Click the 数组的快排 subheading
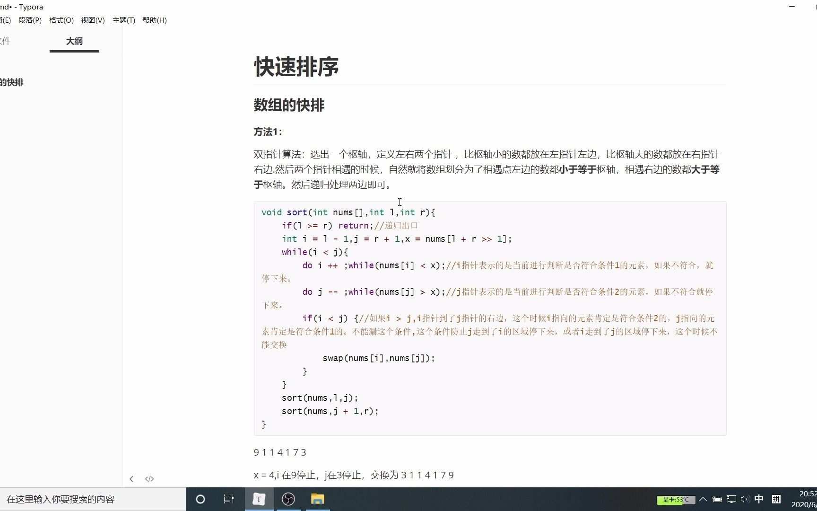 [289, 105]
